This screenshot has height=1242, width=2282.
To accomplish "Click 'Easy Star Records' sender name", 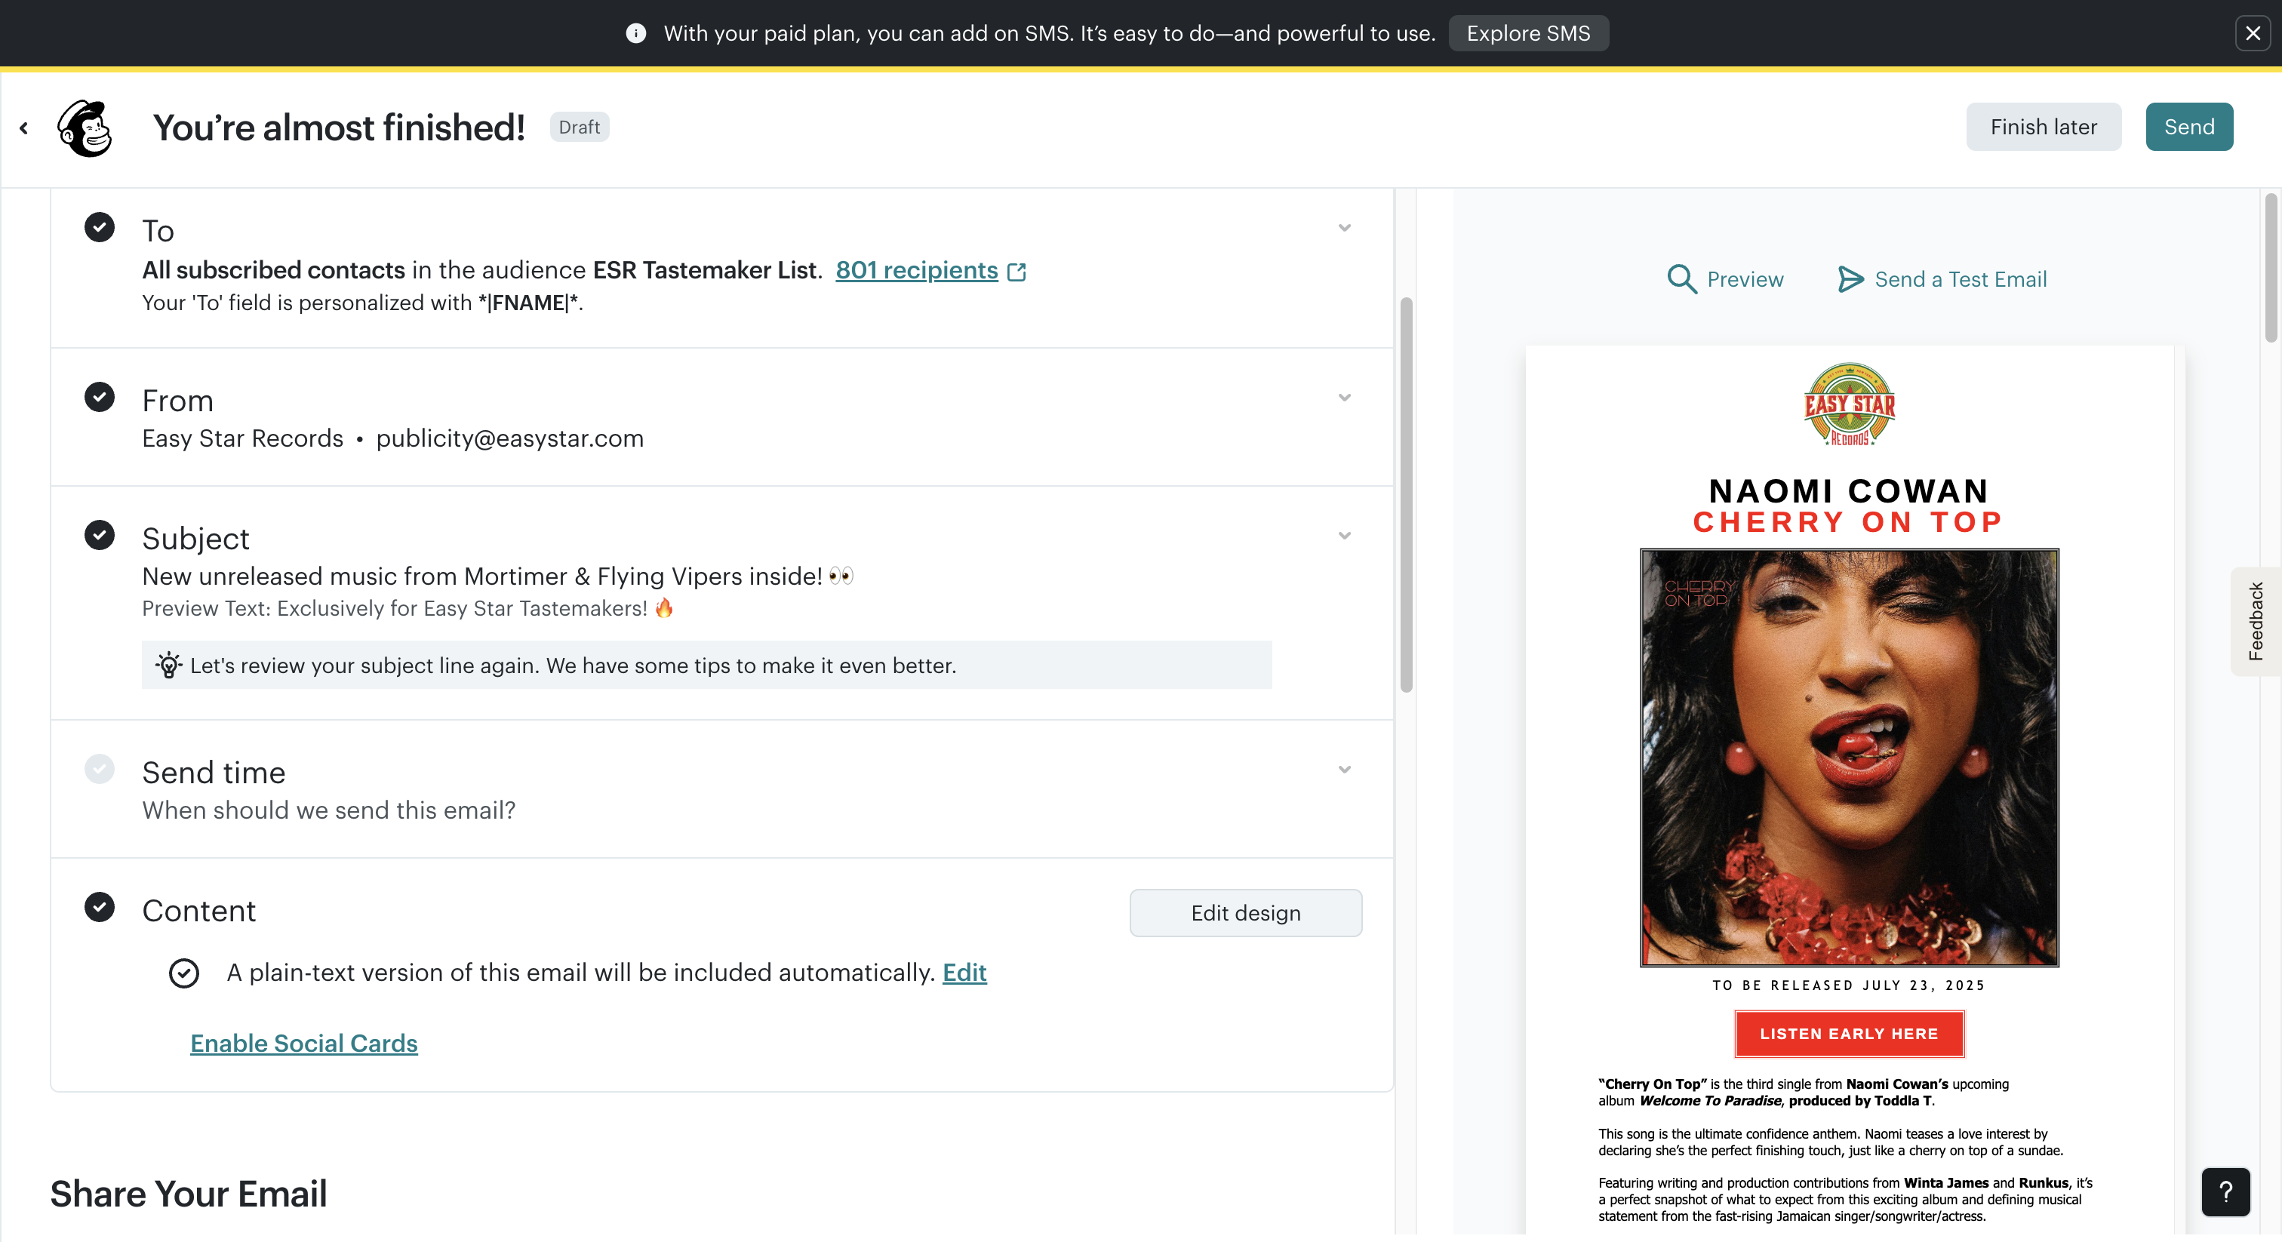I will tap(243, 439).
